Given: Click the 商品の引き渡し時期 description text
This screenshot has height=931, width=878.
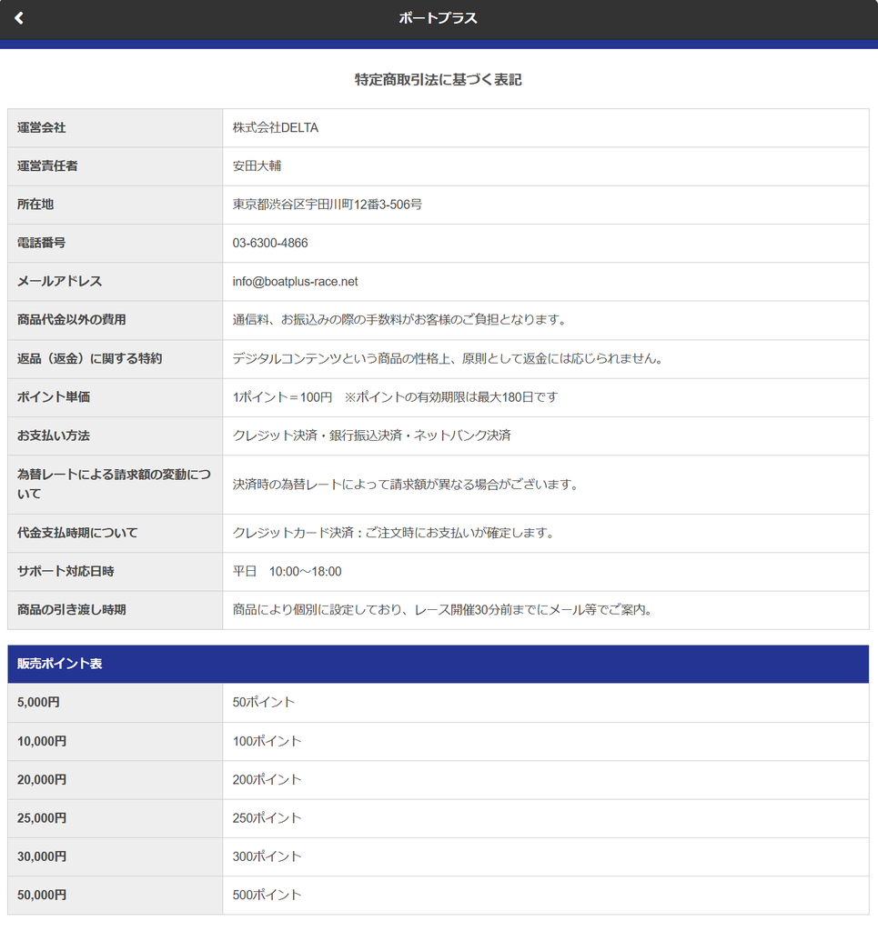Looking at the screenshot, I should (x=442, y=610).
